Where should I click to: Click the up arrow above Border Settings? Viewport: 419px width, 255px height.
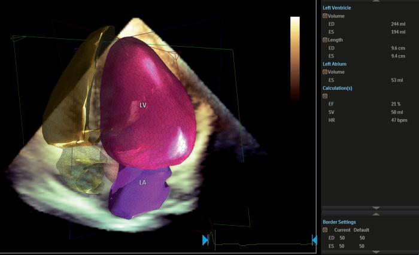pos(376,214)
